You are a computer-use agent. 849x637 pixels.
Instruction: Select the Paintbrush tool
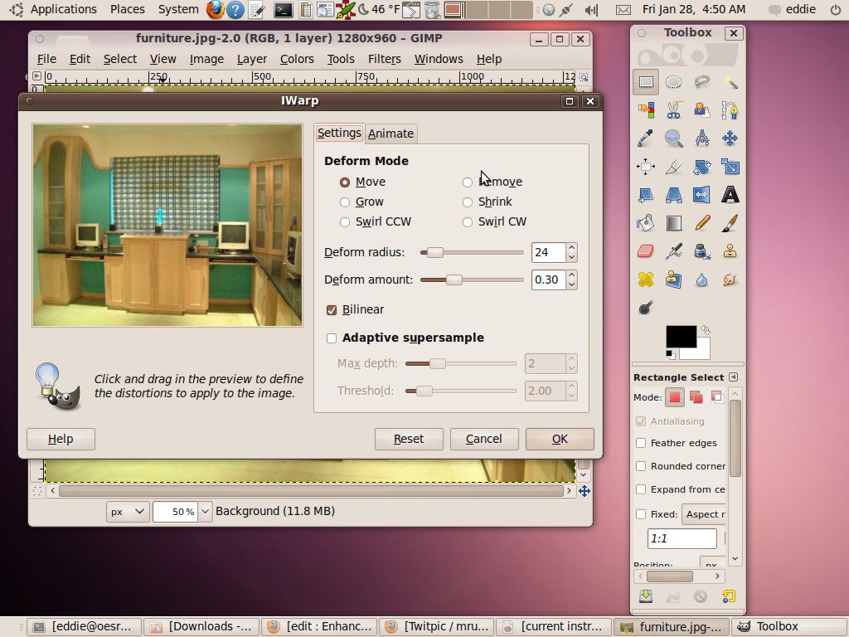[730, 222]
